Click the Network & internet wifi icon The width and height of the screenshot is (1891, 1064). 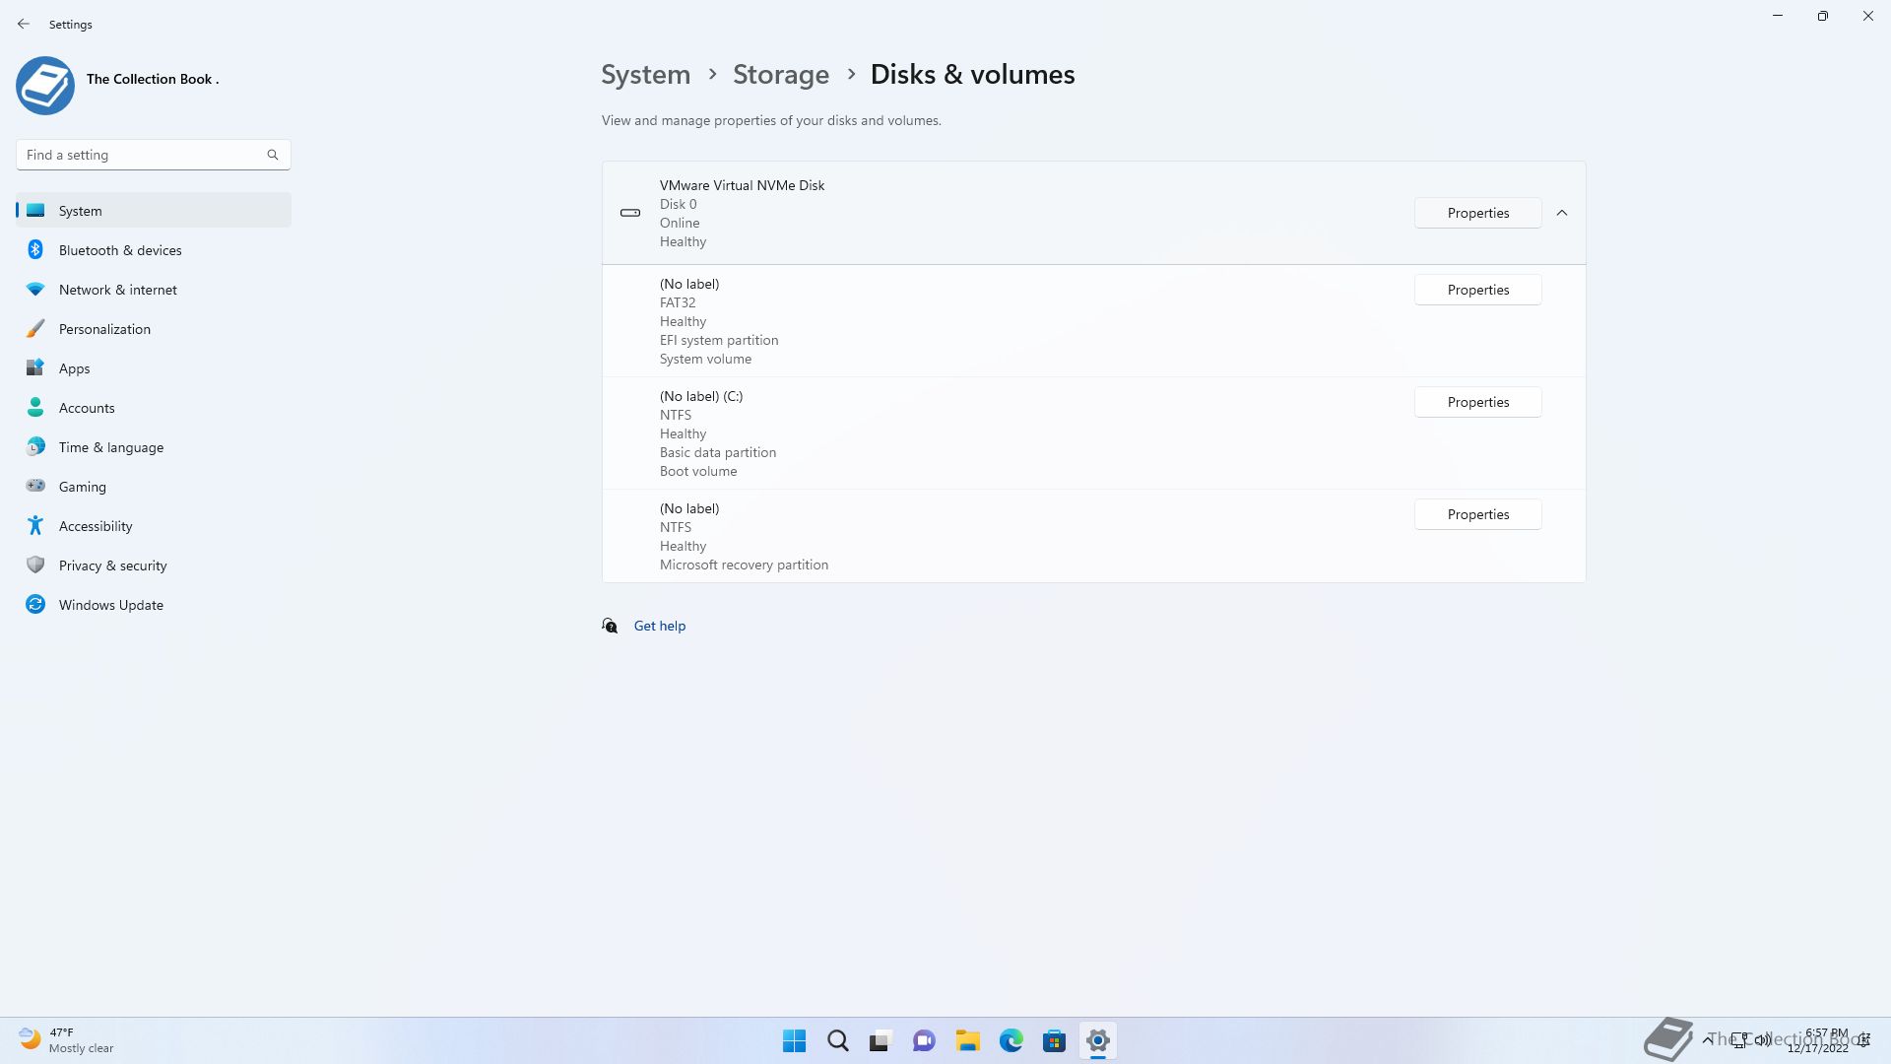tap(35, 289)
